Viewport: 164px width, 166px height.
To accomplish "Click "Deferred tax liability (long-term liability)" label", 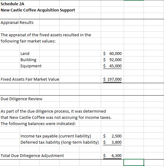I will pos(60,142).
